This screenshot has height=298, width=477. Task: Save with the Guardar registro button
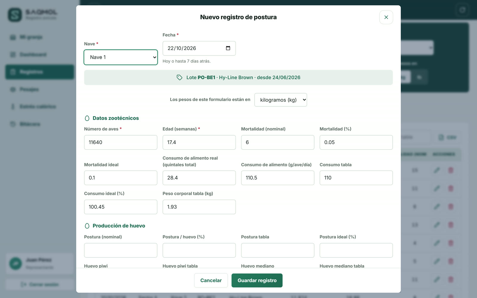pyautogui.click(x=257, y=280)
